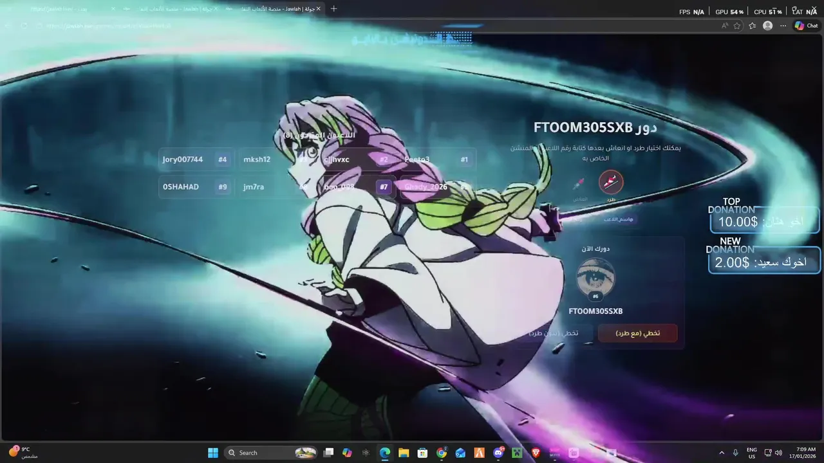Viewport: 824px width, 463px height.
Task: Skip turn with kick (تخطي مع طرد)
Action: tap(637, 333)
